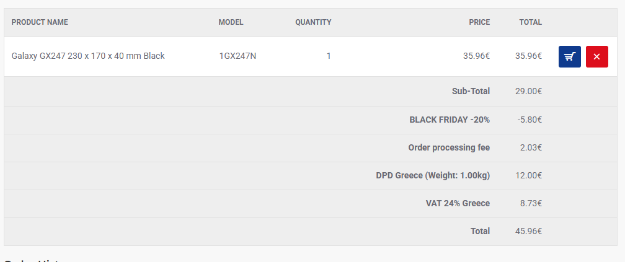Click the red return X icon

[x=596, y=56]
